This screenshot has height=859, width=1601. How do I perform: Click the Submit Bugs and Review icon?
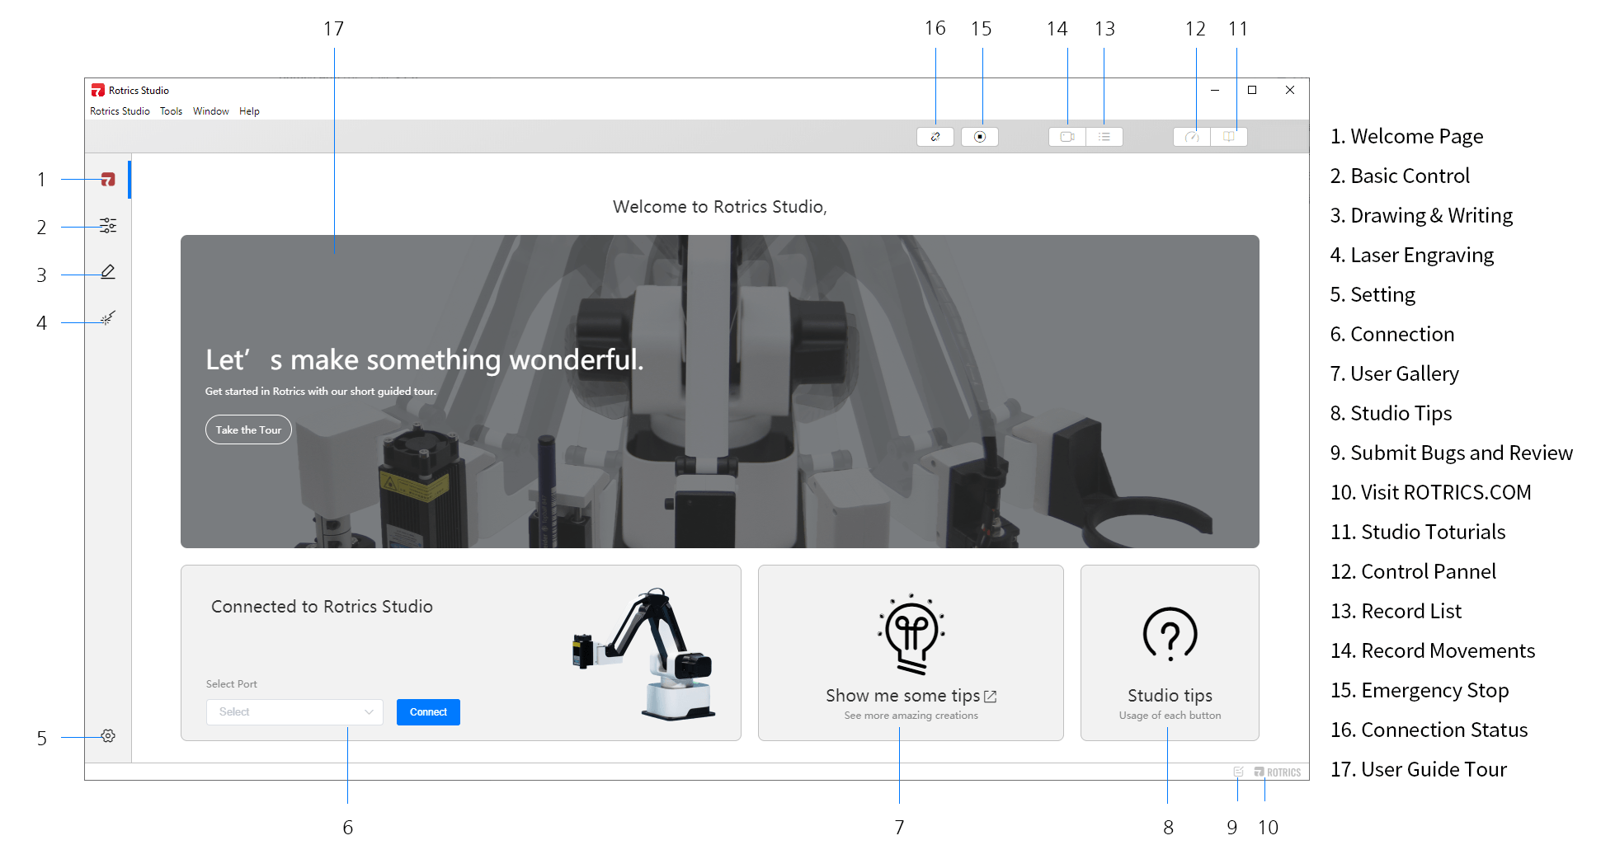point(1238,772)
